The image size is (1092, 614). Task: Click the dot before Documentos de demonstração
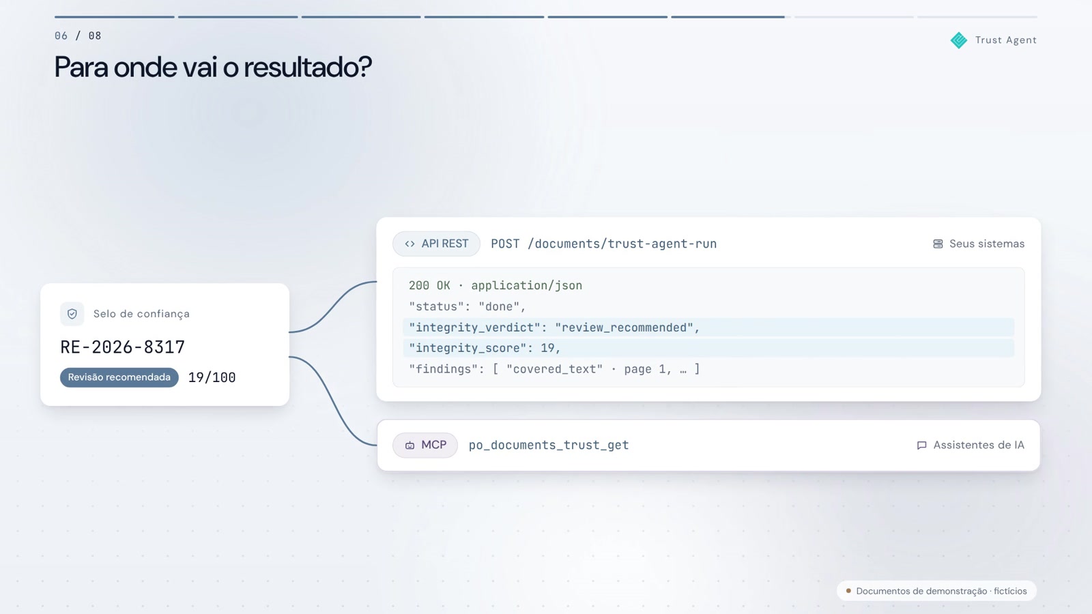[x=848, y=591]
